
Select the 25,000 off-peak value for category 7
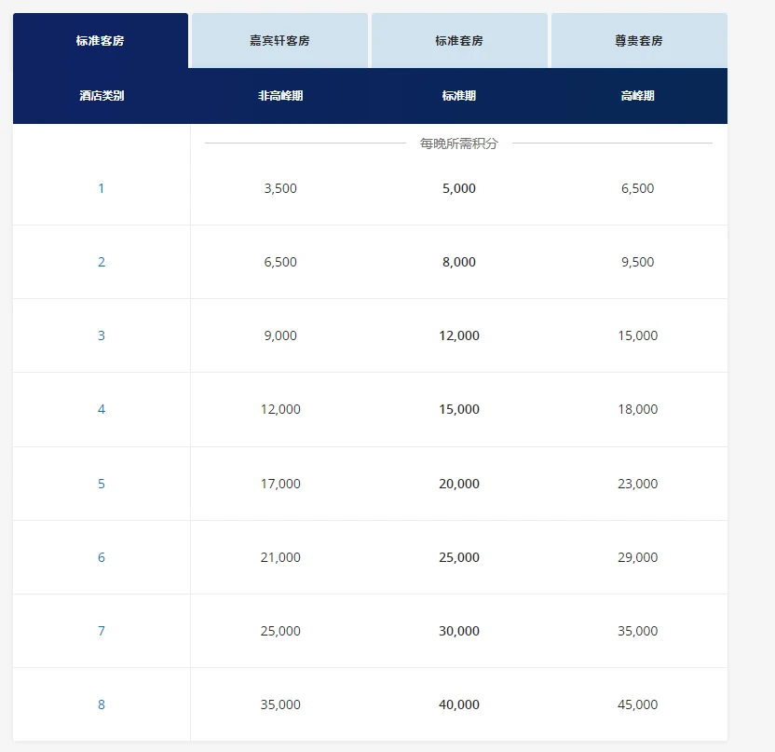[280, 631]
